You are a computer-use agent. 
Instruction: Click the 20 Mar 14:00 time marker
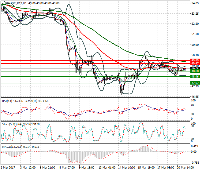185,168
